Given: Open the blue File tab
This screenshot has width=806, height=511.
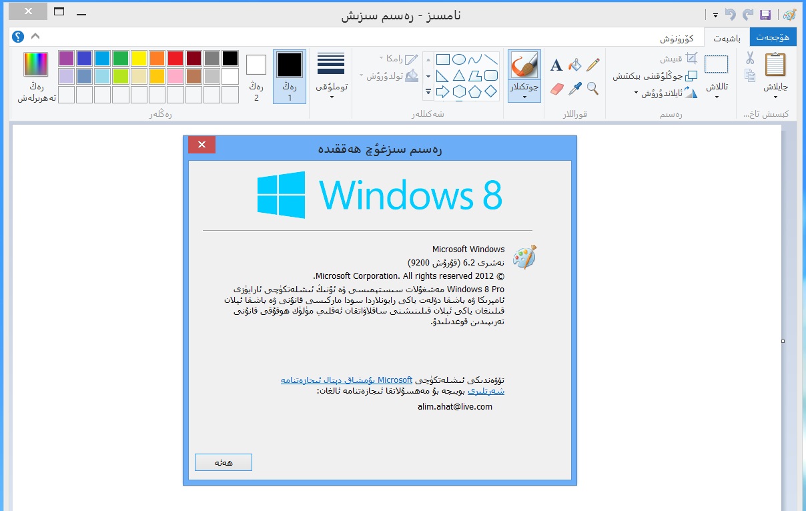Looking at the screenshot, I should (x=773, y=37).
